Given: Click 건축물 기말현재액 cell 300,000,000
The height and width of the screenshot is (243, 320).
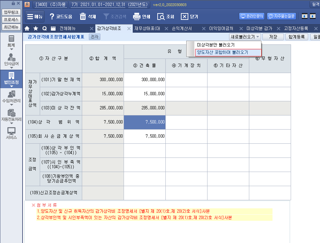Looking at the screenshot, I should click(145, 80).
